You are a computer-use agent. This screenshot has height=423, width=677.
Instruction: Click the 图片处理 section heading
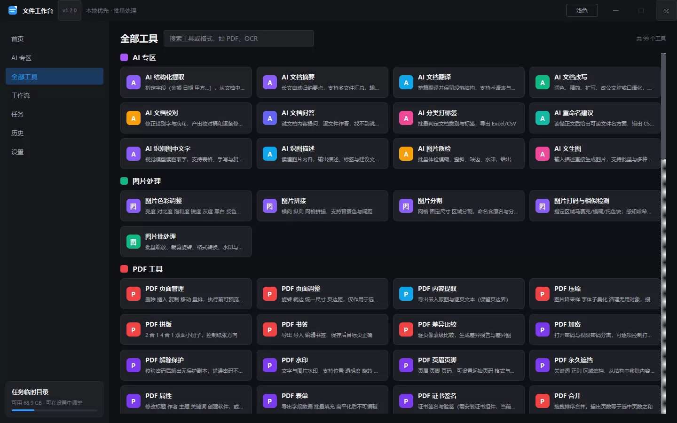147,181
